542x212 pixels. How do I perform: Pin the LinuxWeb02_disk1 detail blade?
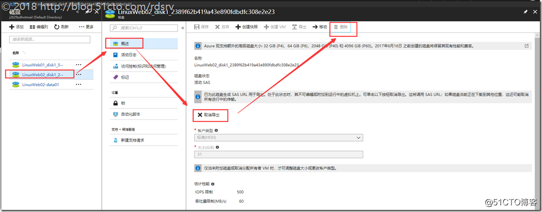(526, 12)
